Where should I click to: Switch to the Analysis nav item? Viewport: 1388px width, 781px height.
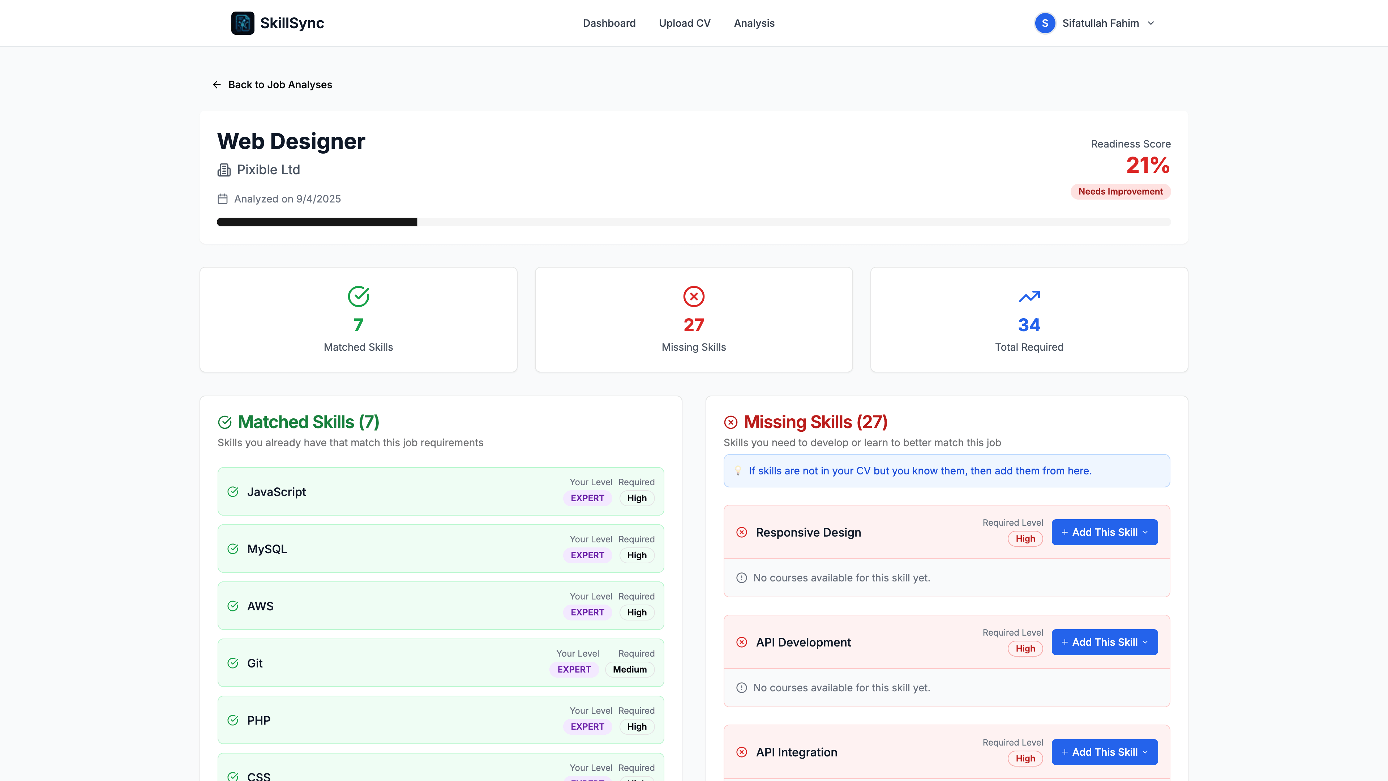click(x=754, y=23)
